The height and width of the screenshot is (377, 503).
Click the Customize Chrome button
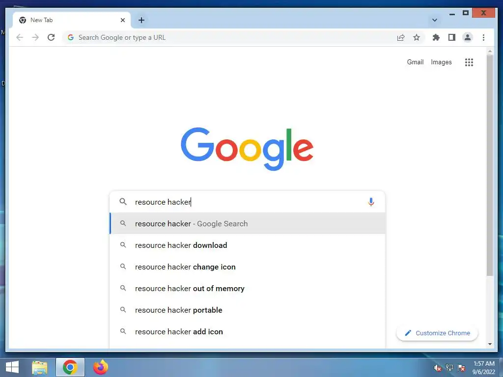[437, 333]
